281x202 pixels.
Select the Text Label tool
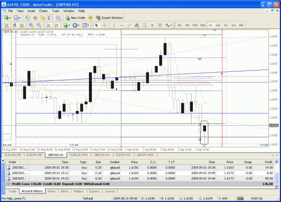click(160, 26)
